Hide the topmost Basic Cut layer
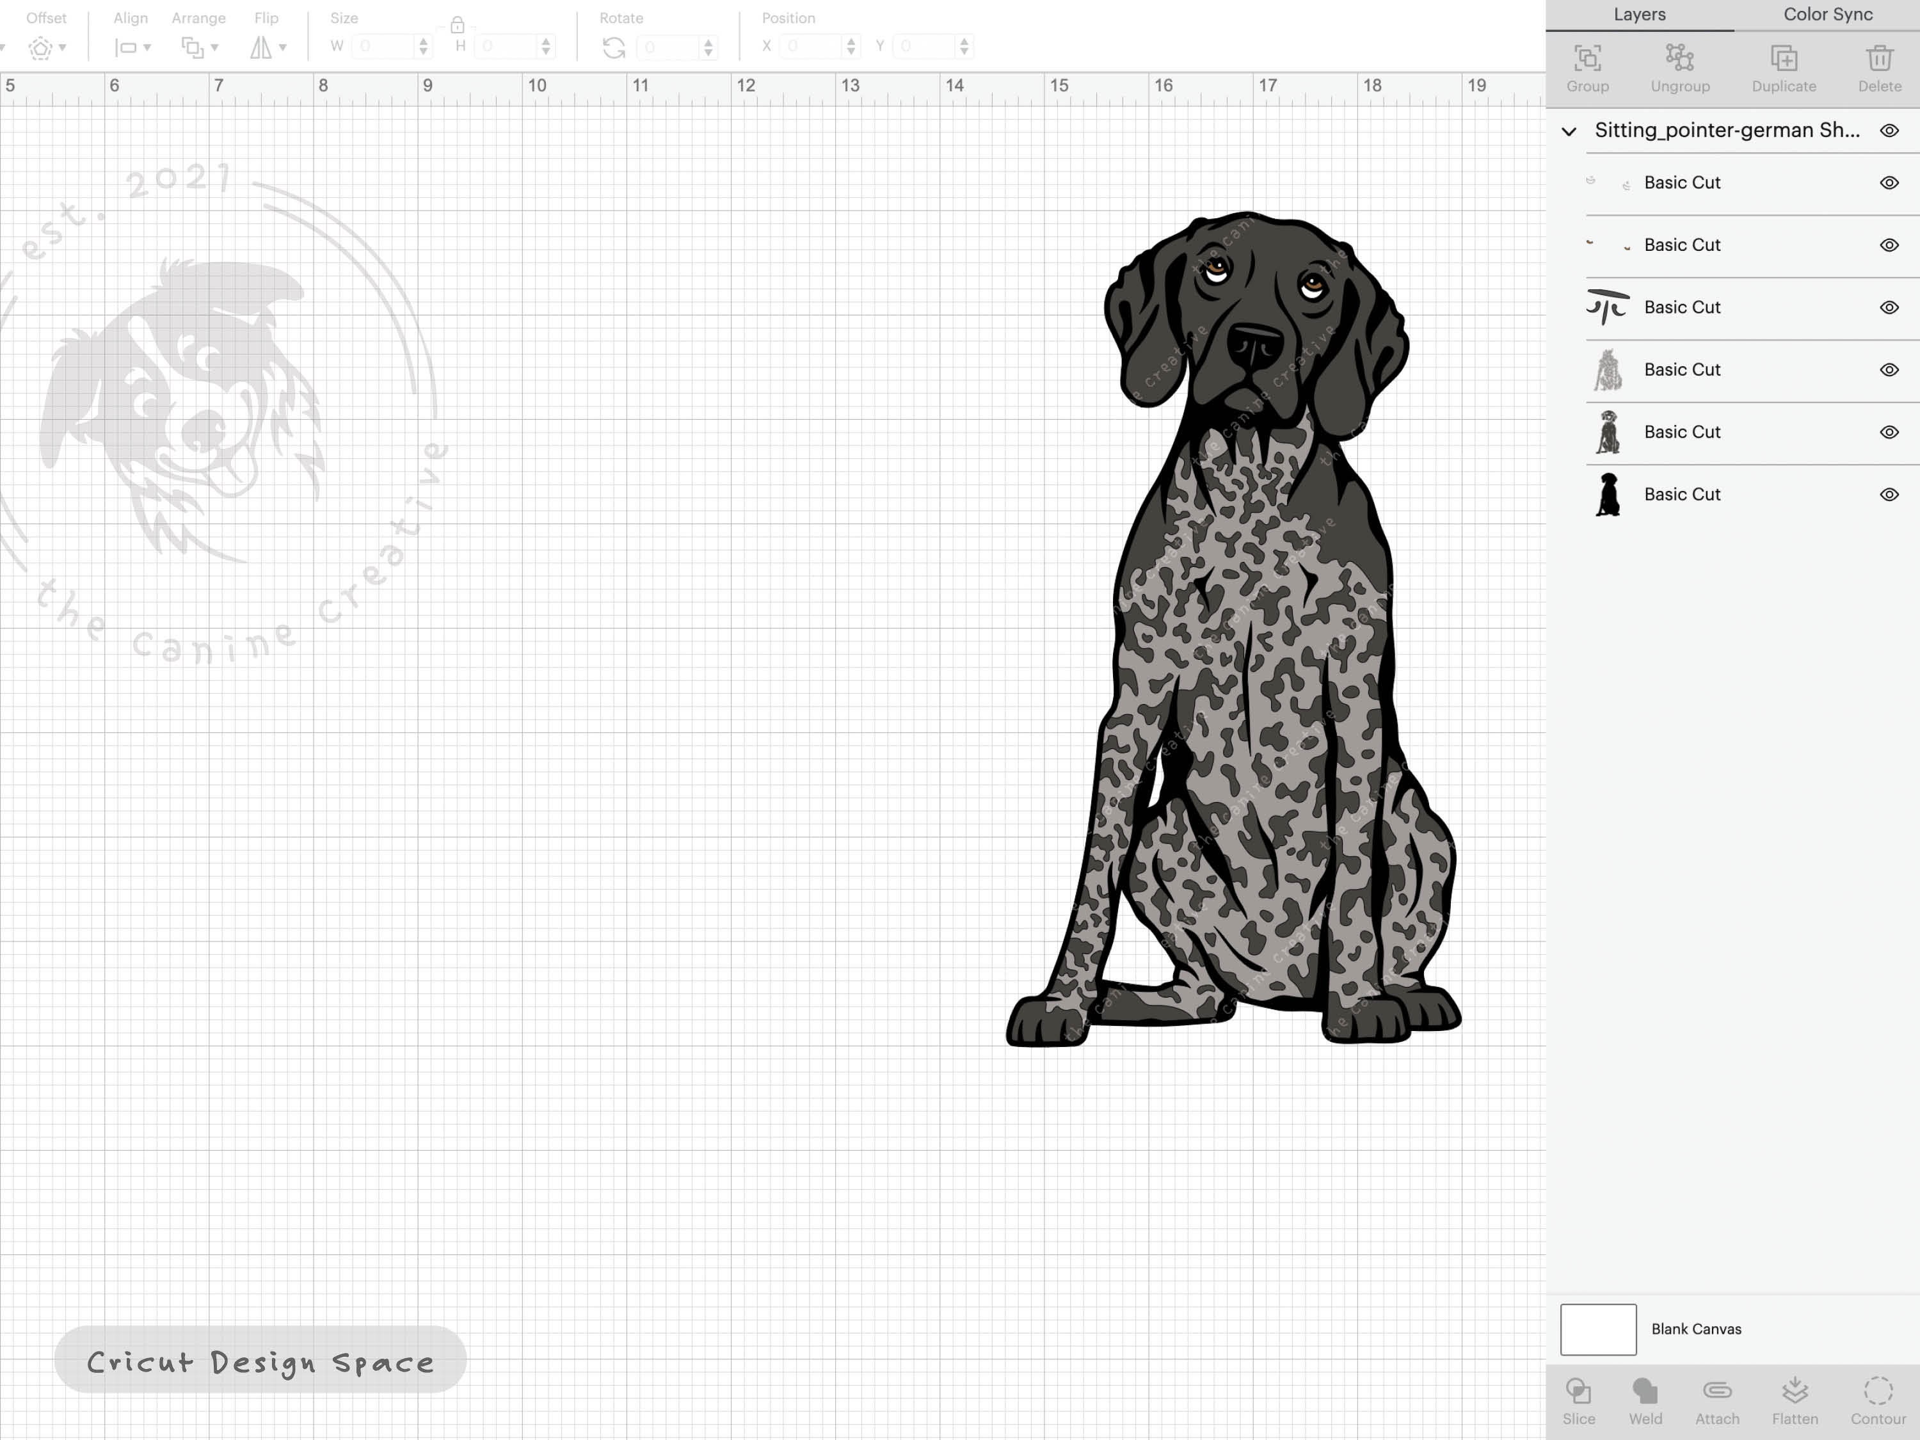 click(x=1890, y=183)
